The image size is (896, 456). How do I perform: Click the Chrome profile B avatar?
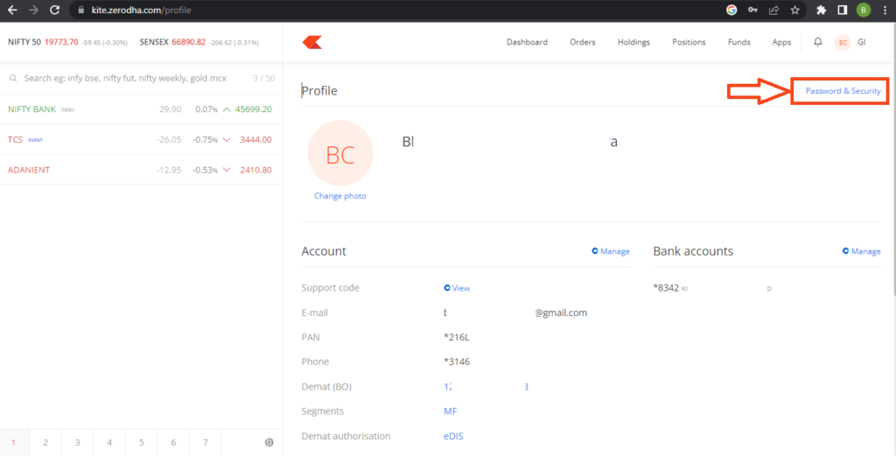863,10
